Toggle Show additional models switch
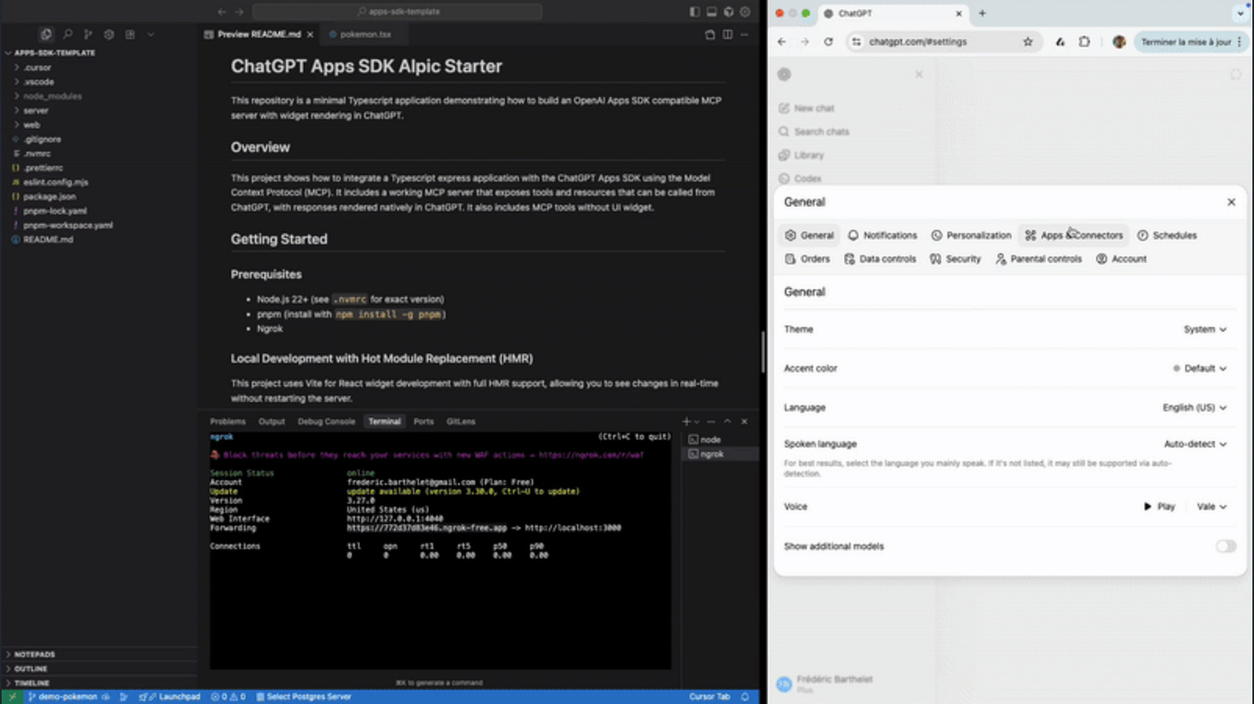 pyautogui.click(x=1226, y=546)
